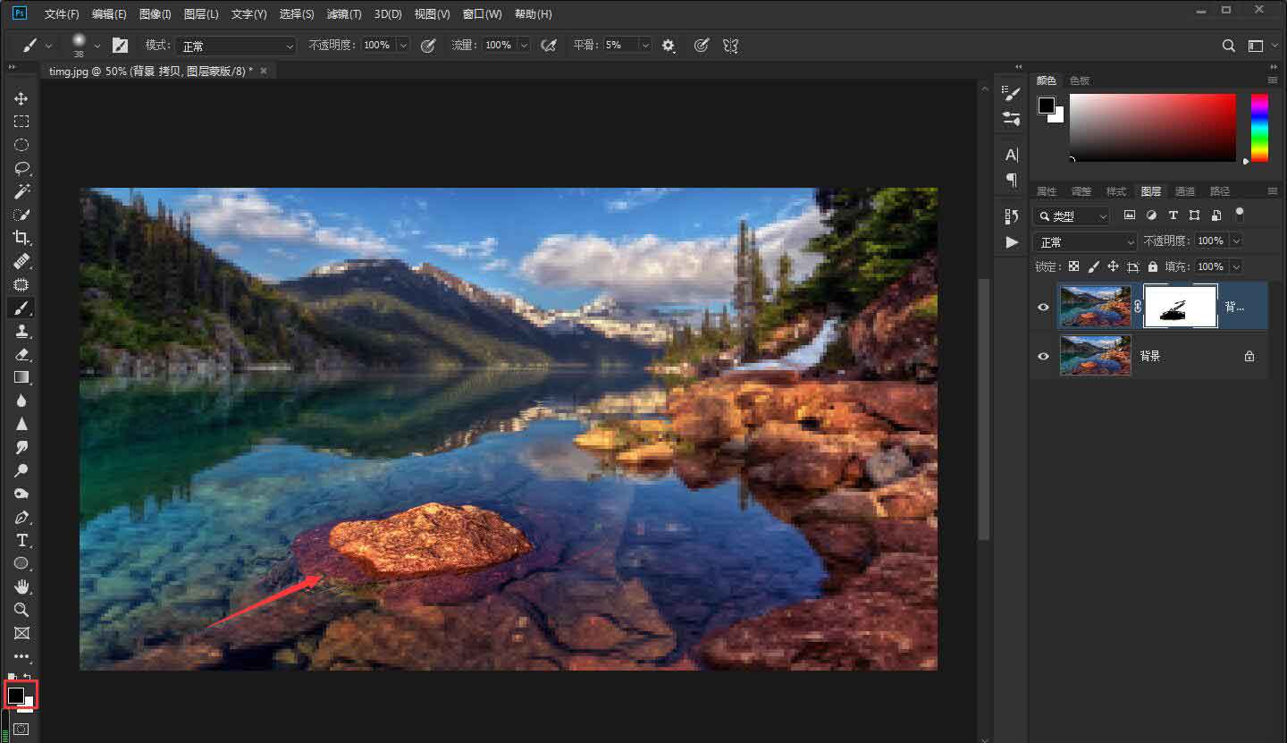Toggle visibility of the 背景 layer
1287x743 pixels.
1043,356
